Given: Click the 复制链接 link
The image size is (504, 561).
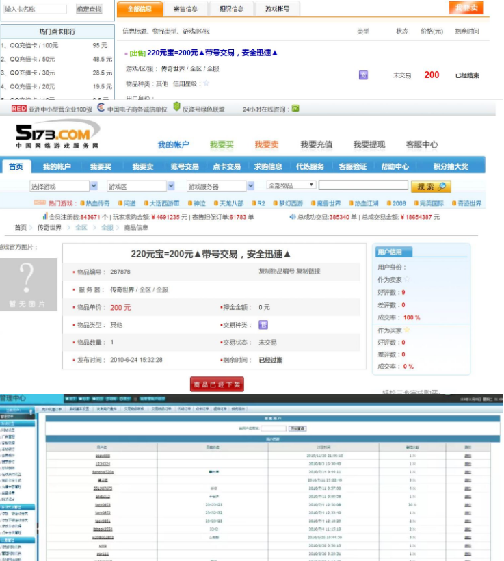Looking at the screenshot, I should point(308,271).
